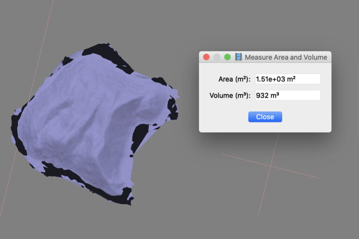Click the dialog title bar app icon
359x239 pixels.
pos(238,57)
